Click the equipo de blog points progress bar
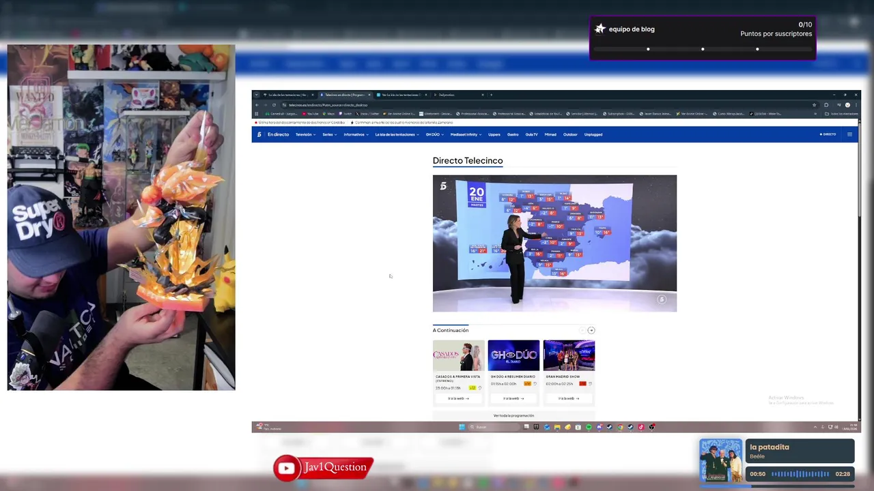874x491 pixels. click(703, 49)
